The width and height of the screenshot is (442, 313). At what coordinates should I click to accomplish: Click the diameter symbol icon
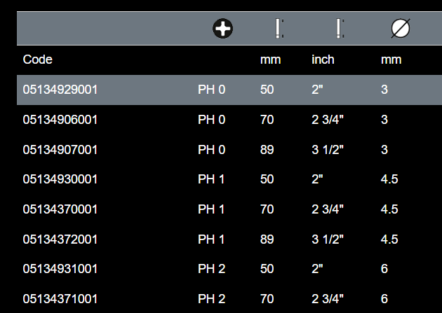(400, 29)
